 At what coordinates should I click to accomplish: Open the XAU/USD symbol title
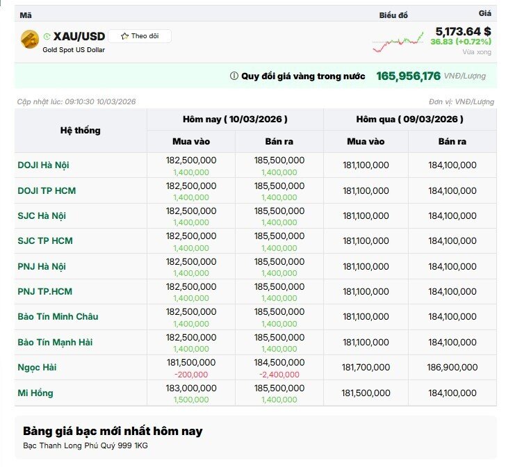[79, 36]
